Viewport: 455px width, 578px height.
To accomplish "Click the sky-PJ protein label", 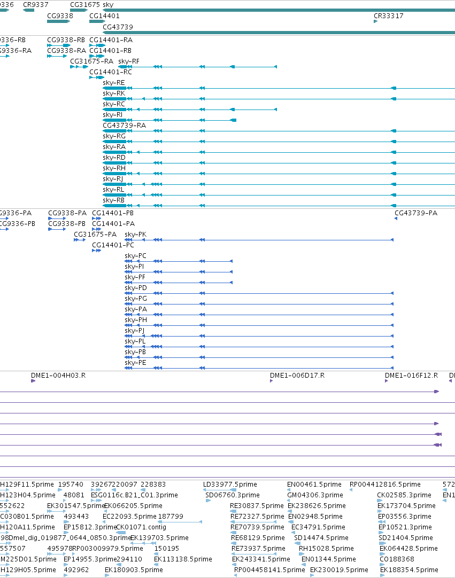I will point(135,331).
